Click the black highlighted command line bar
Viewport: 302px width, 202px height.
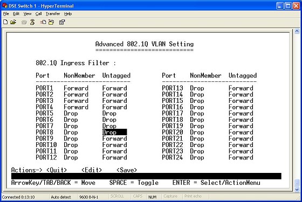(146, 176)
